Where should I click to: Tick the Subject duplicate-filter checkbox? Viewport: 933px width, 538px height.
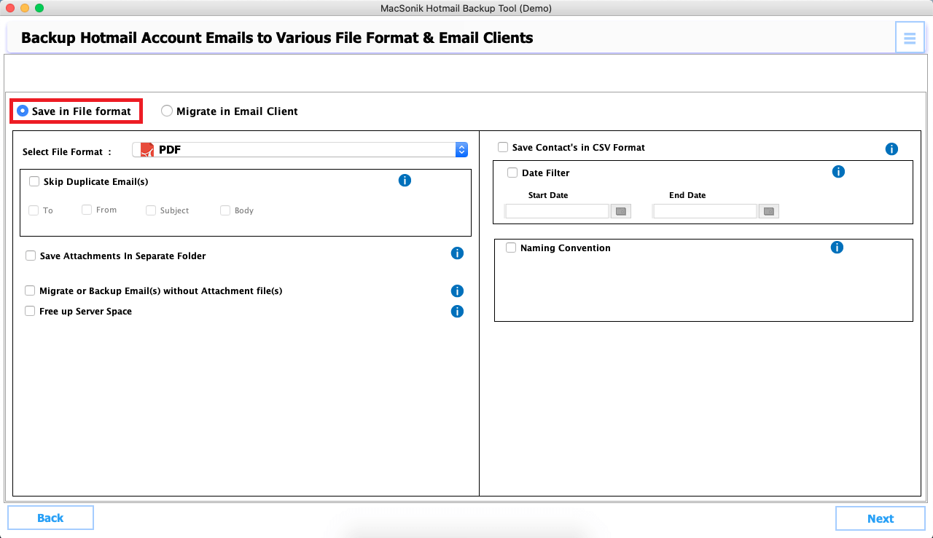point(151,210)
